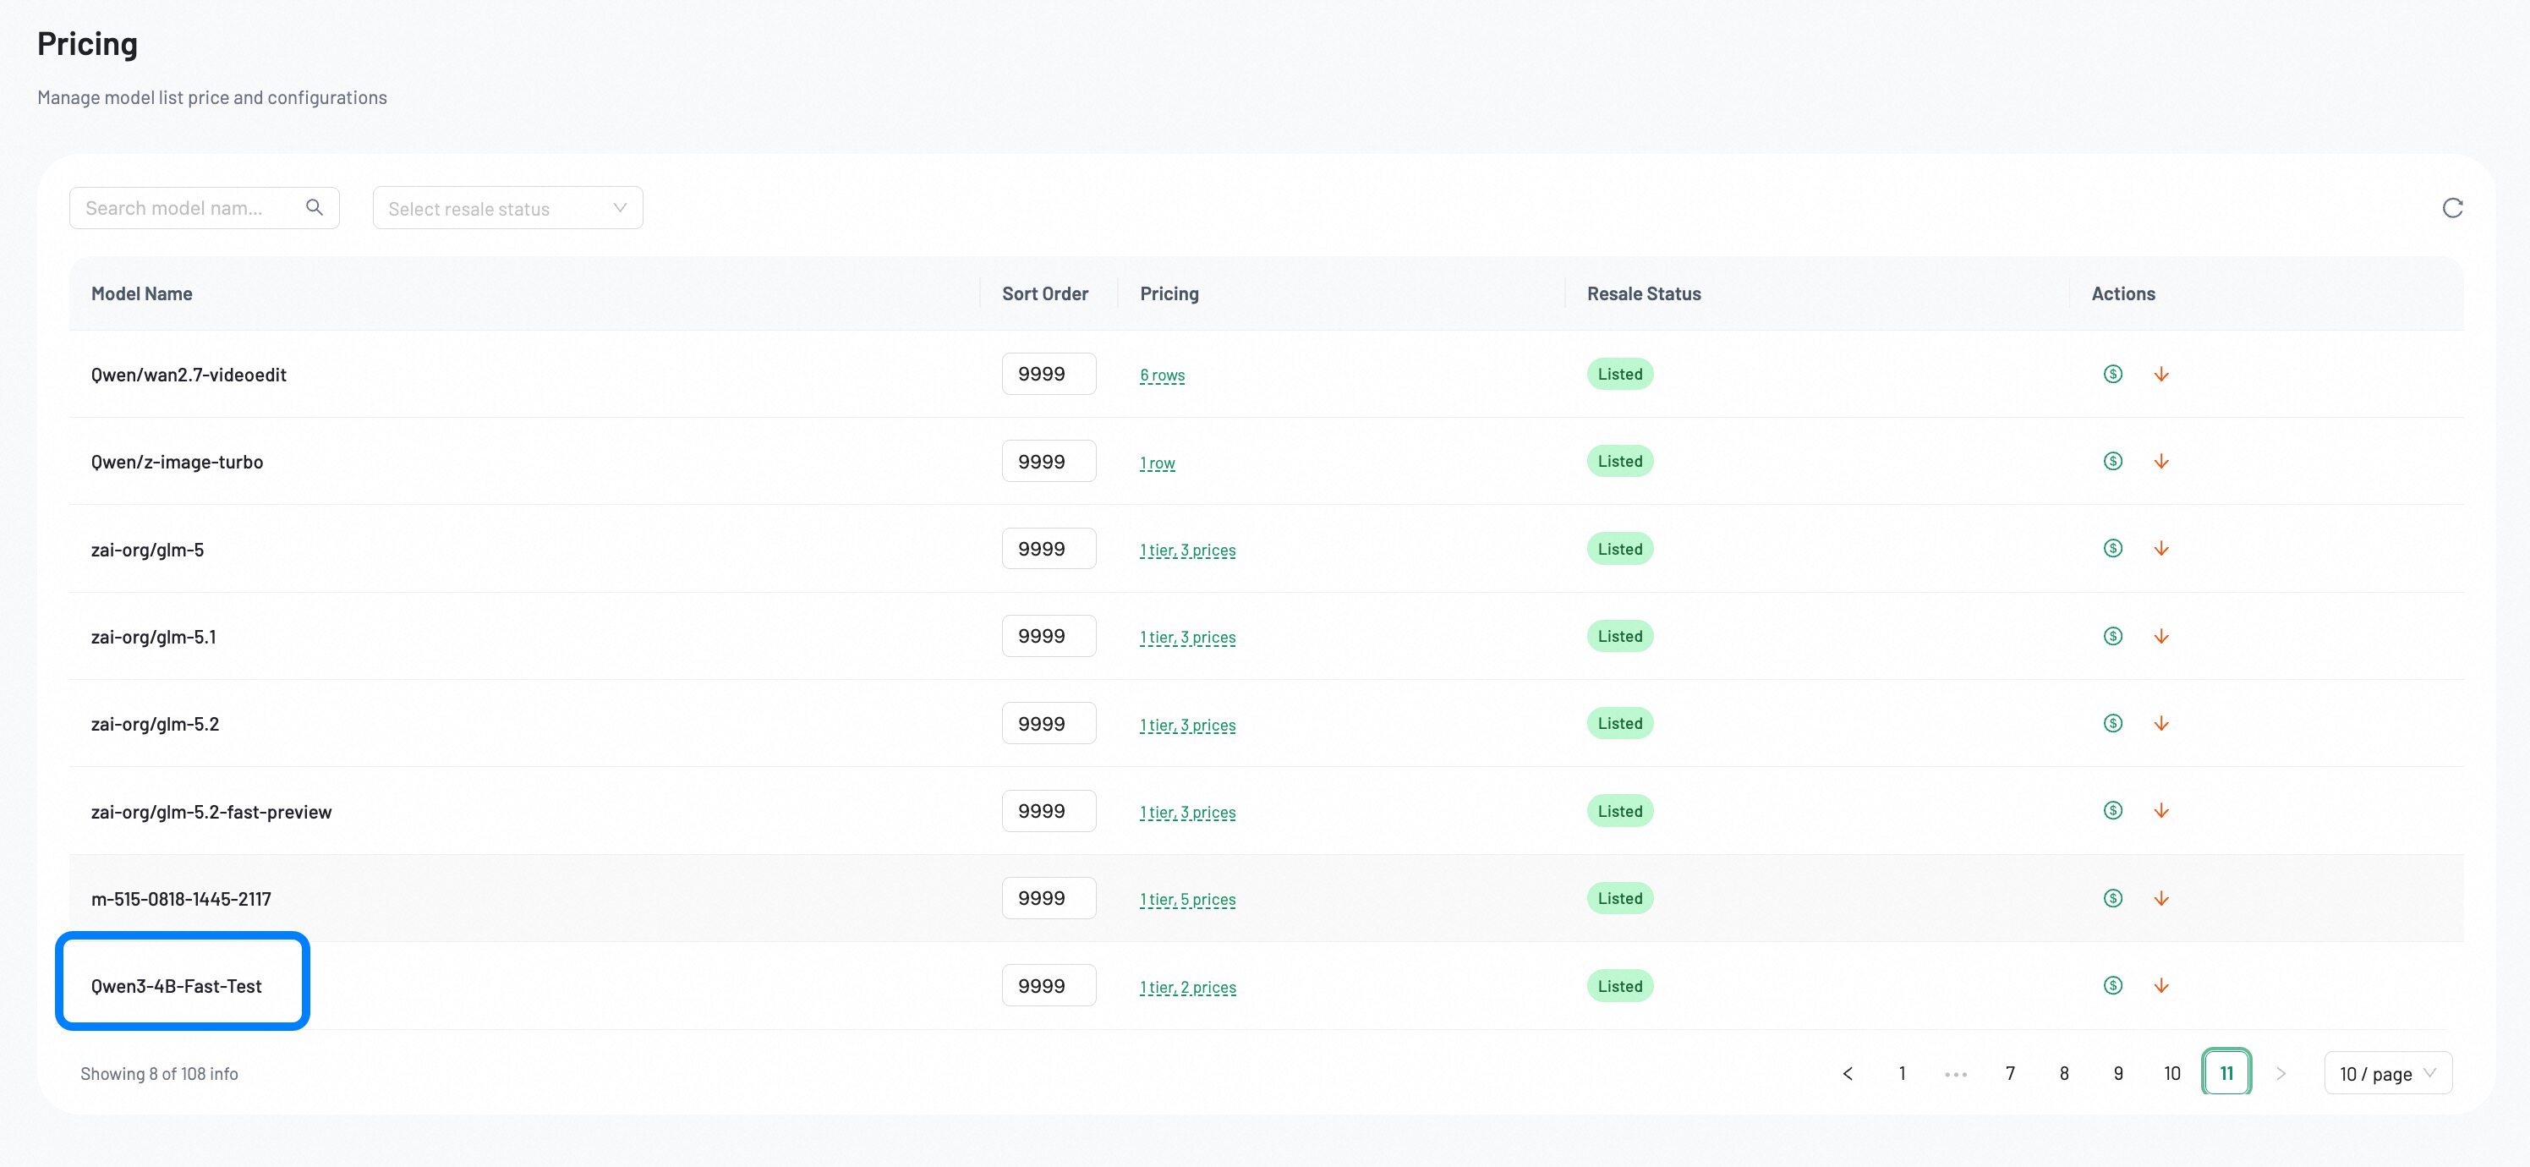Edit sort order for glm-5.2-fast-preview
Screen dimensions: 2530x1167
pos(1048,810)
